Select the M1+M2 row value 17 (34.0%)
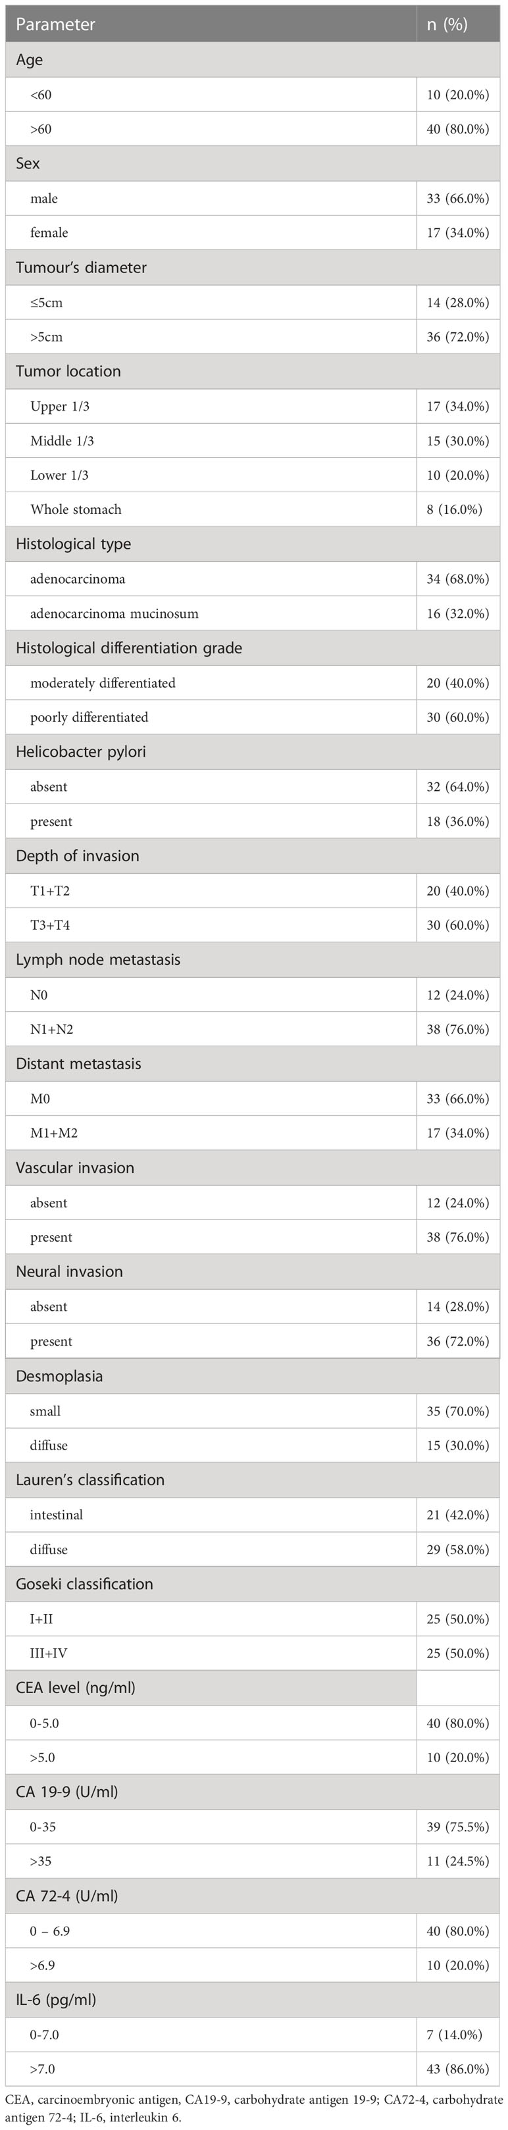Image resolution: width=508 pixels, height=2130 pixels. [457, 1133]
